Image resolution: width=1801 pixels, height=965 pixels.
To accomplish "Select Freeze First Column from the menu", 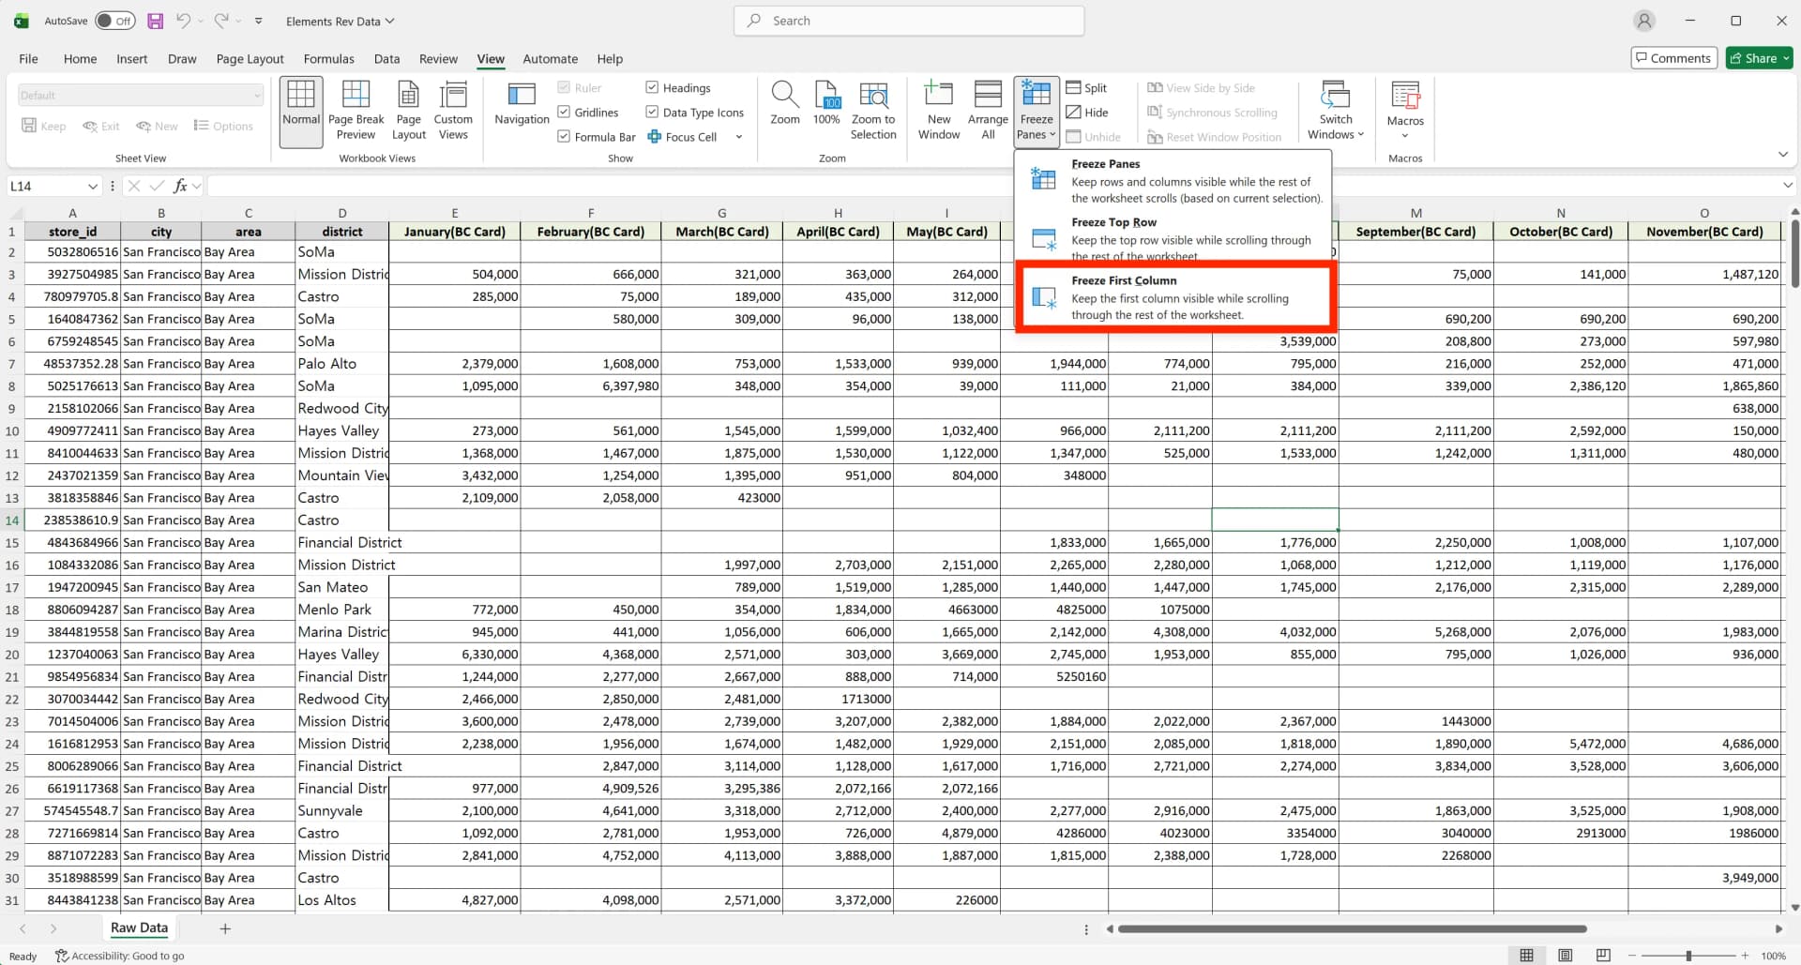I will click(x=1173, y=296).
